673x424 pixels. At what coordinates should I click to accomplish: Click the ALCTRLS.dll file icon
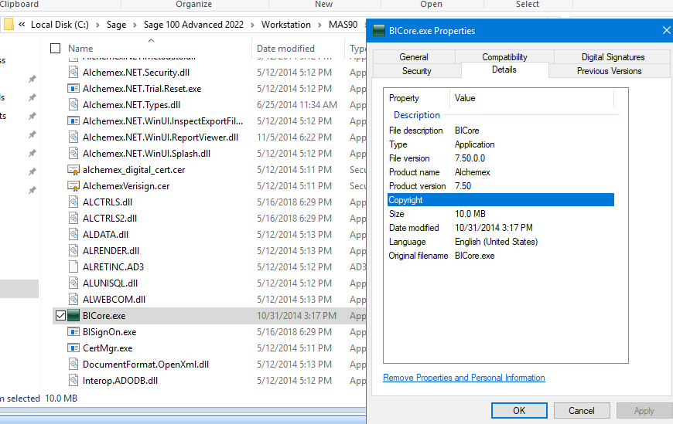coord(73,202)
